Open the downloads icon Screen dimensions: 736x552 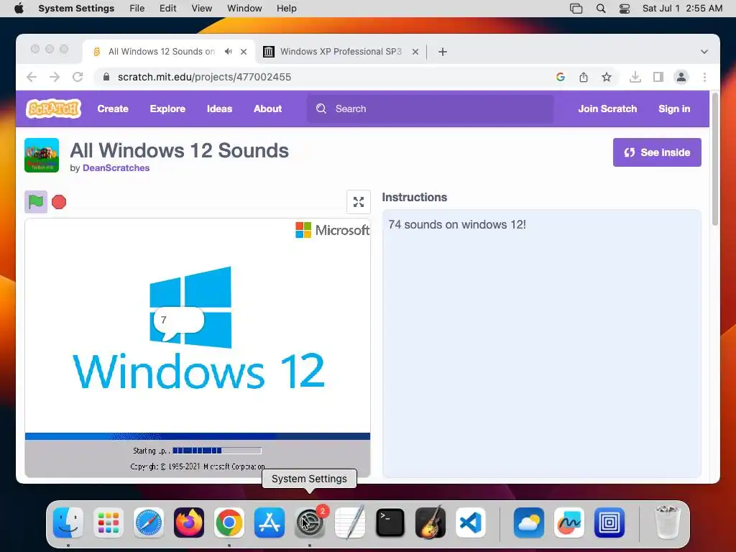(x=635, y=77)
